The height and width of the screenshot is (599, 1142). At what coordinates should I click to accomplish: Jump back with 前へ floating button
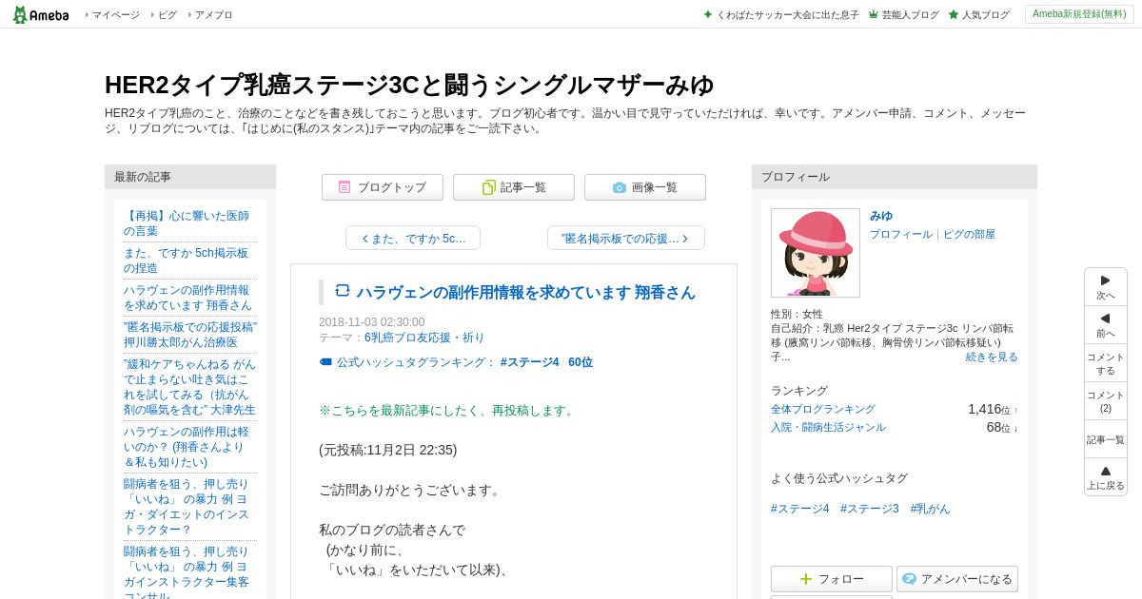click(1106, 325)
